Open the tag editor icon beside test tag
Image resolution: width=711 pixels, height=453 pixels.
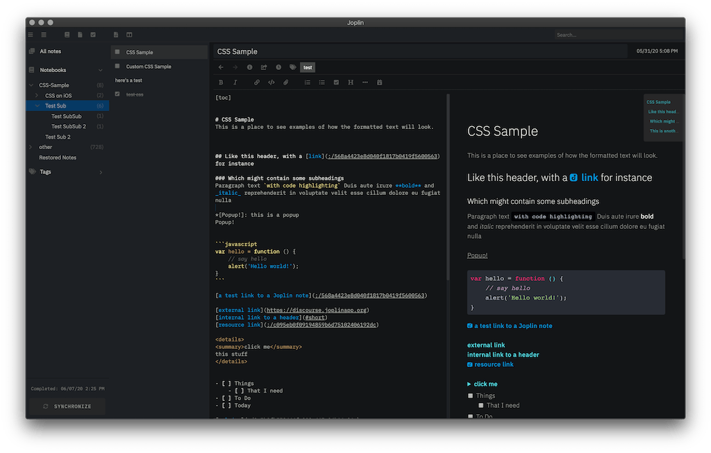(x=293, y=67)
